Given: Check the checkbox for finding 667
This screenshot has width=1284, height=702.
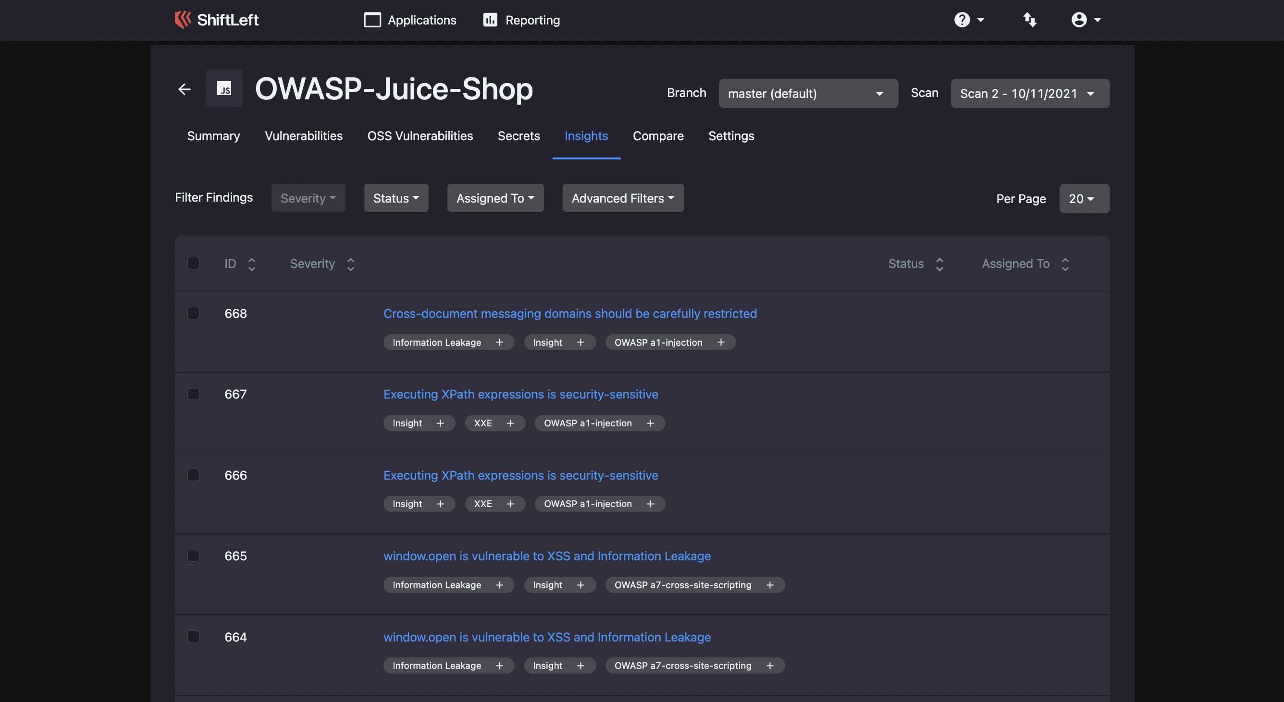Looking at the screenshot, I should 193,394.
